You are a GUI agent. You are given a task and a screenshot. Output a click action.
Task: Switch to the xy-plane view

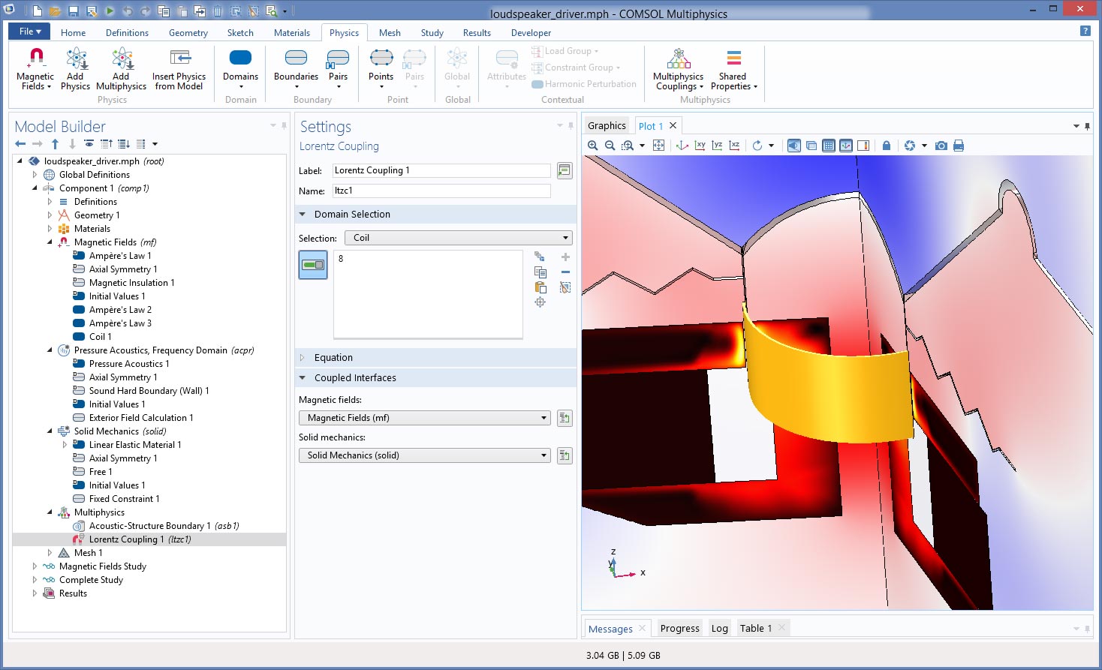click(700, 146)
